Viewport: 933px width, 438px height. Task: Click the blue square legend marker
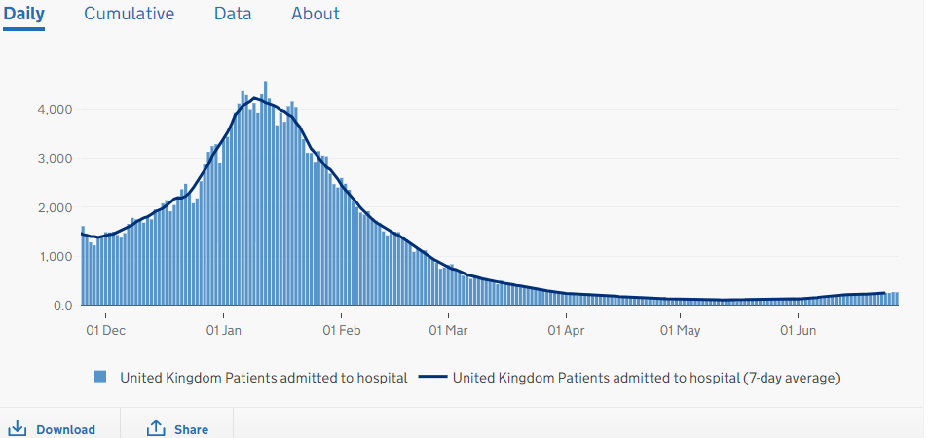tap(99, 376)
